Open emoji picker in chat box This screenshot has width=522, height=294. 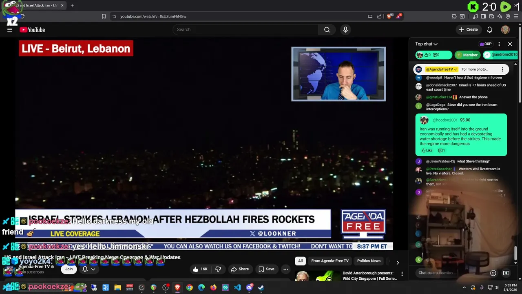493,273
